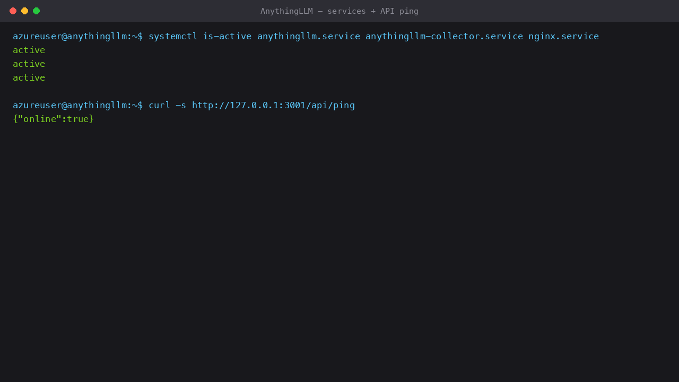Click the prompt 'azureuser@anythingllm:~$' before systemctl
This screenshot has height=382, width=679.
(78, 36)
